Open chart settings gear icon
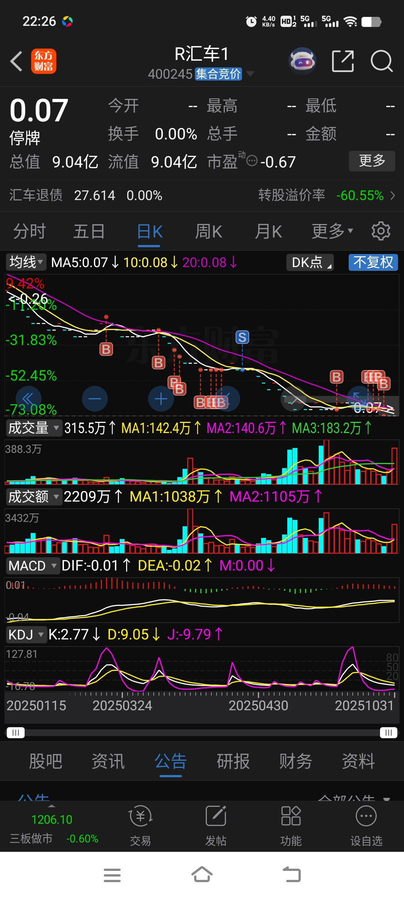The image size is (404, 899). coord(381,231)
